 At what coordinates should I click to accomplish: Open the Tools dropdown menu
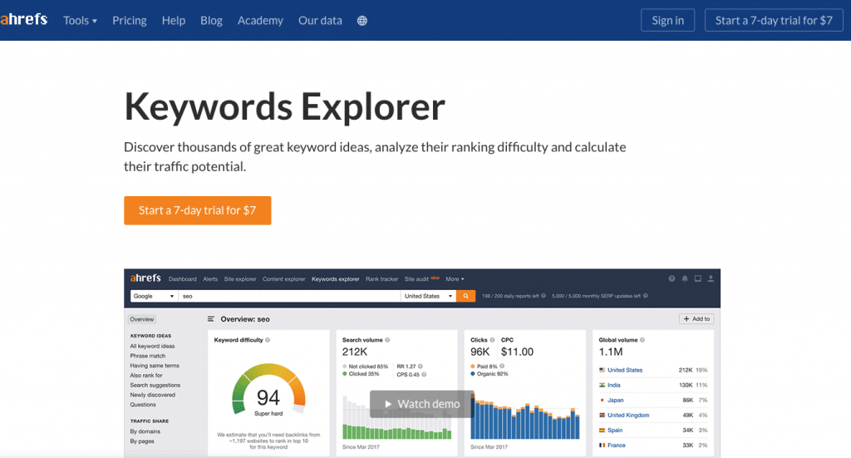(x=80, y=21)
